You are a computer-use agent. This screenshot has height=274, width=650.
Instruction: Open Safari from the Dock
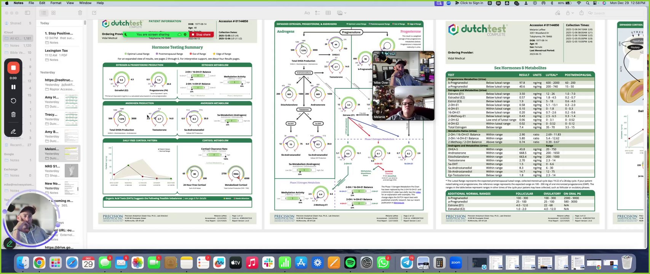[x=72, y=263]
